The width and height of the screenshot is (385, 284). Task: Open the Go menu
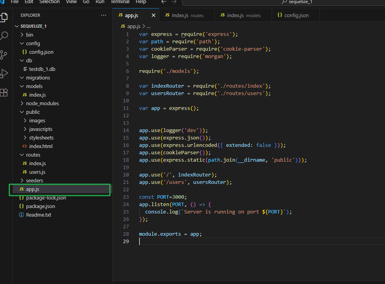pyautogui.click(x=86, y=2)
